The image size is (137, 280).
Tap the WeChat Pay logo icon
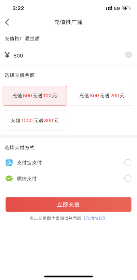point(9,179)
